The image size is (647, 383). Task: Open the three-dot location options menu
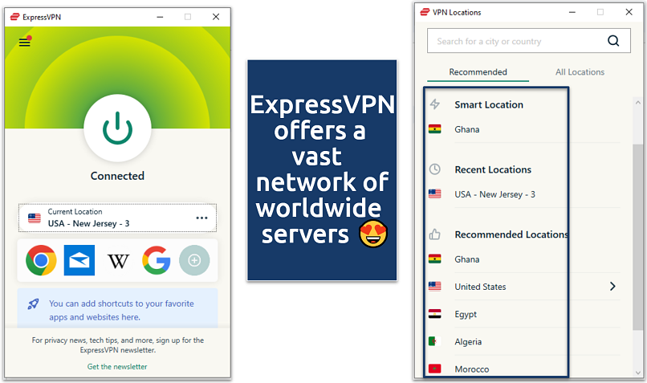click(201, 218)
